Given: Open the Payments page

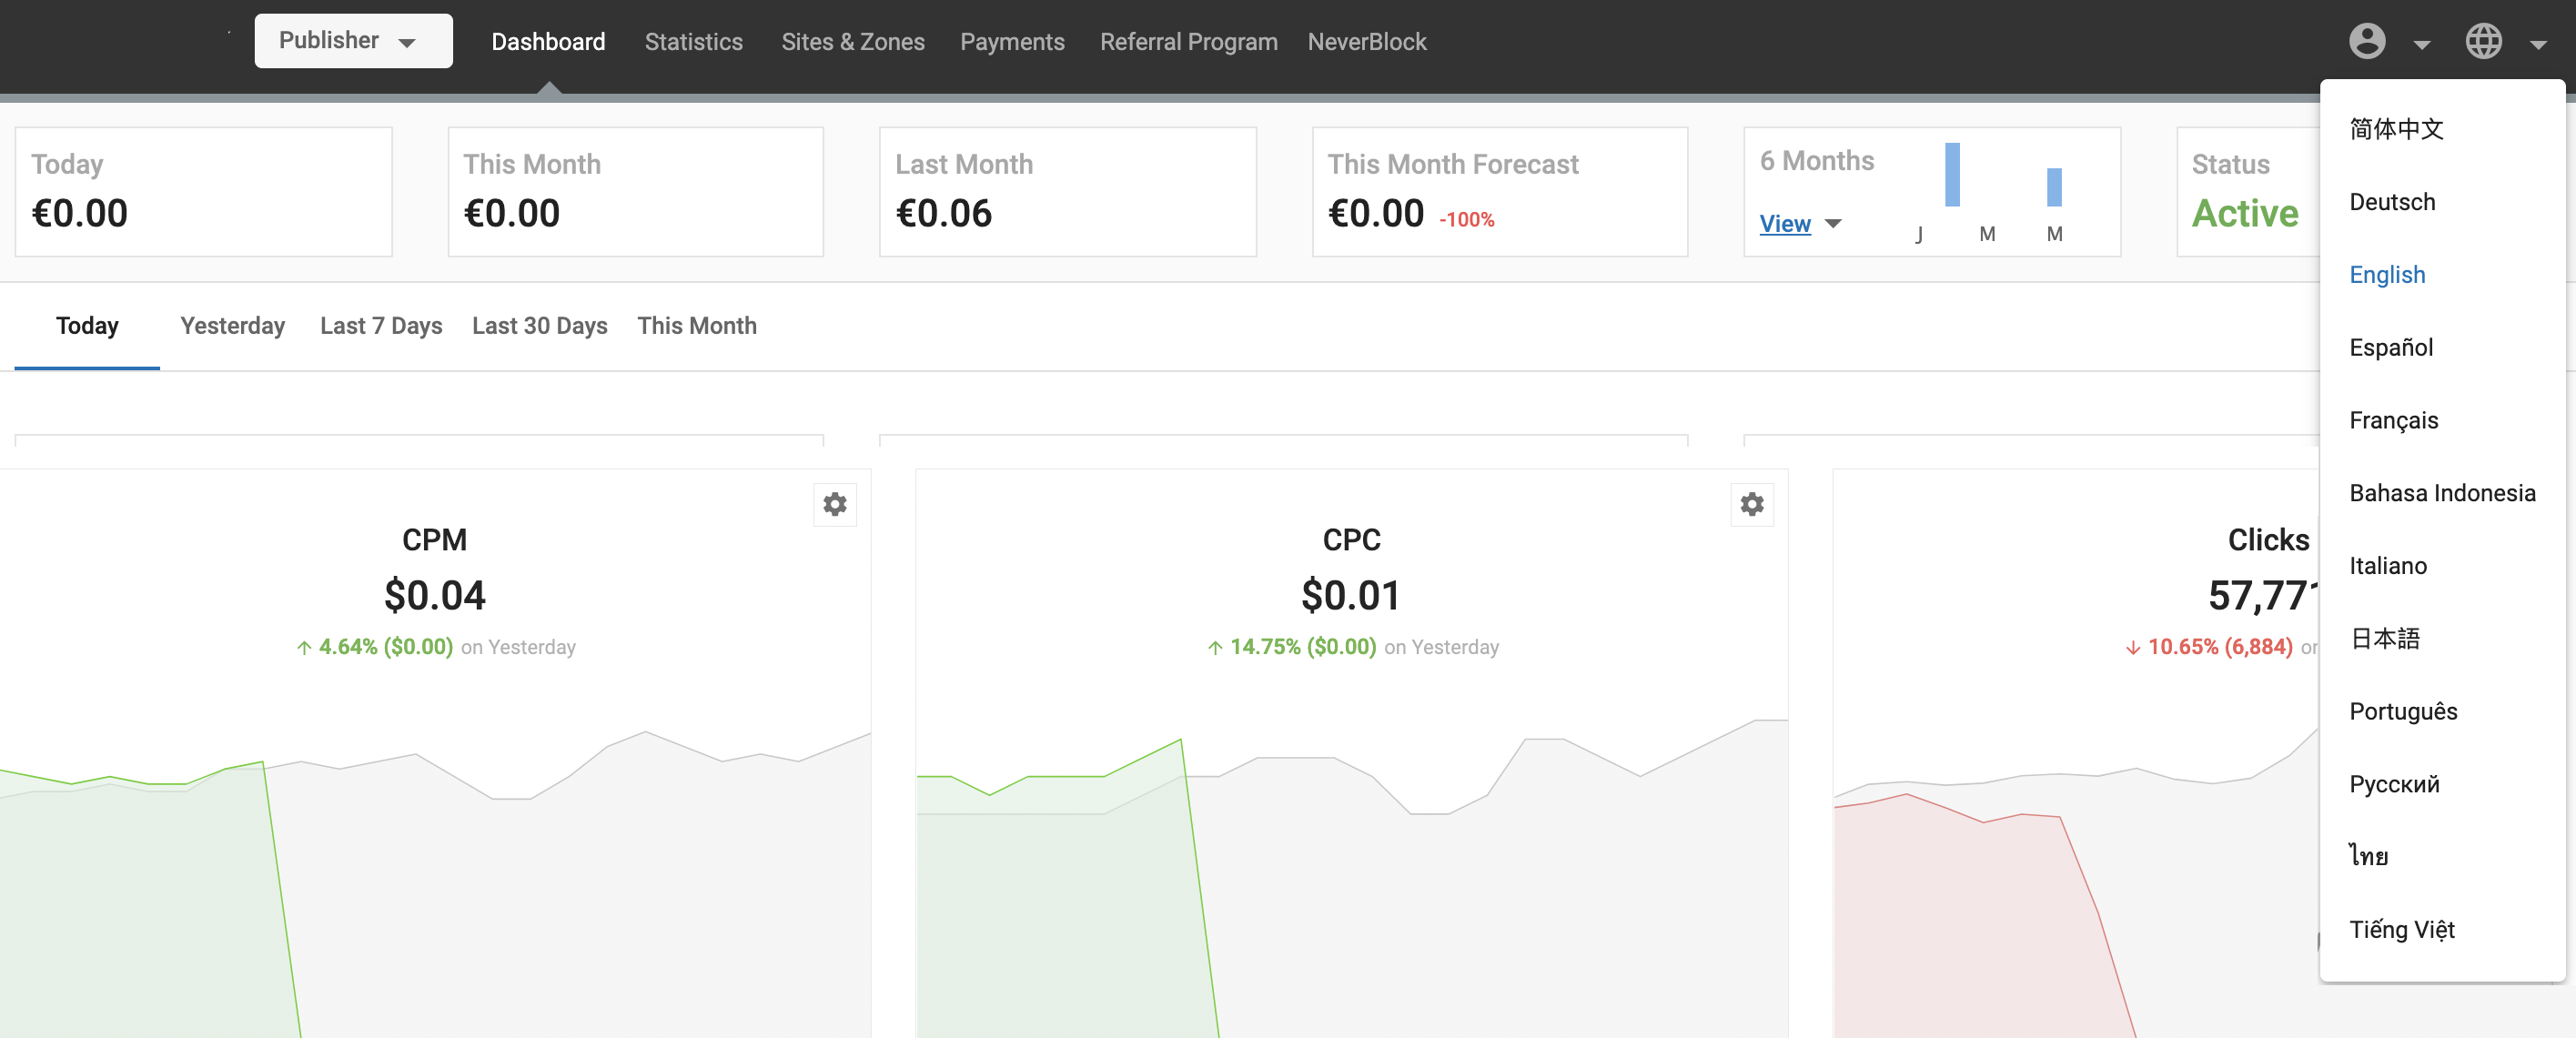Looking at the screenshot, I should (1011, 42).
